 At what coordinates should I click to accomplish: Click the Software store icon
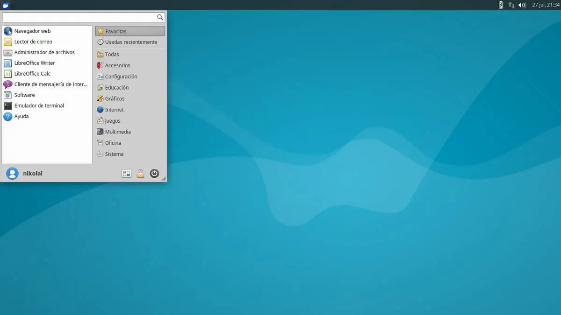[7, 95]
